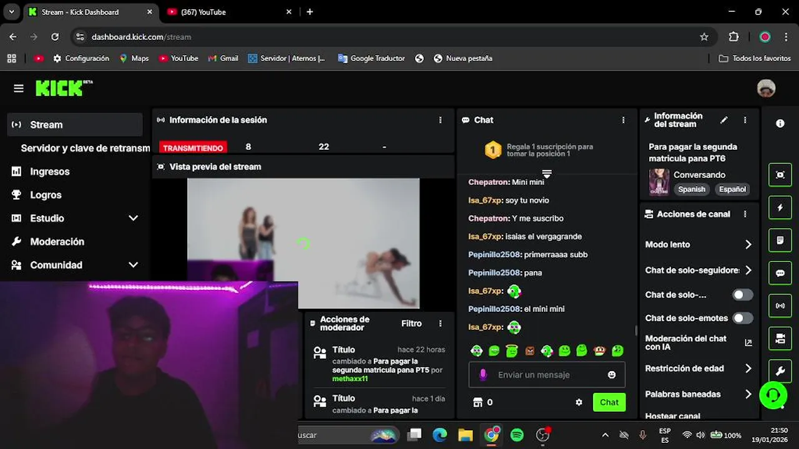
Task: Open the emoji picker in chat input
Action: [612, 375]
